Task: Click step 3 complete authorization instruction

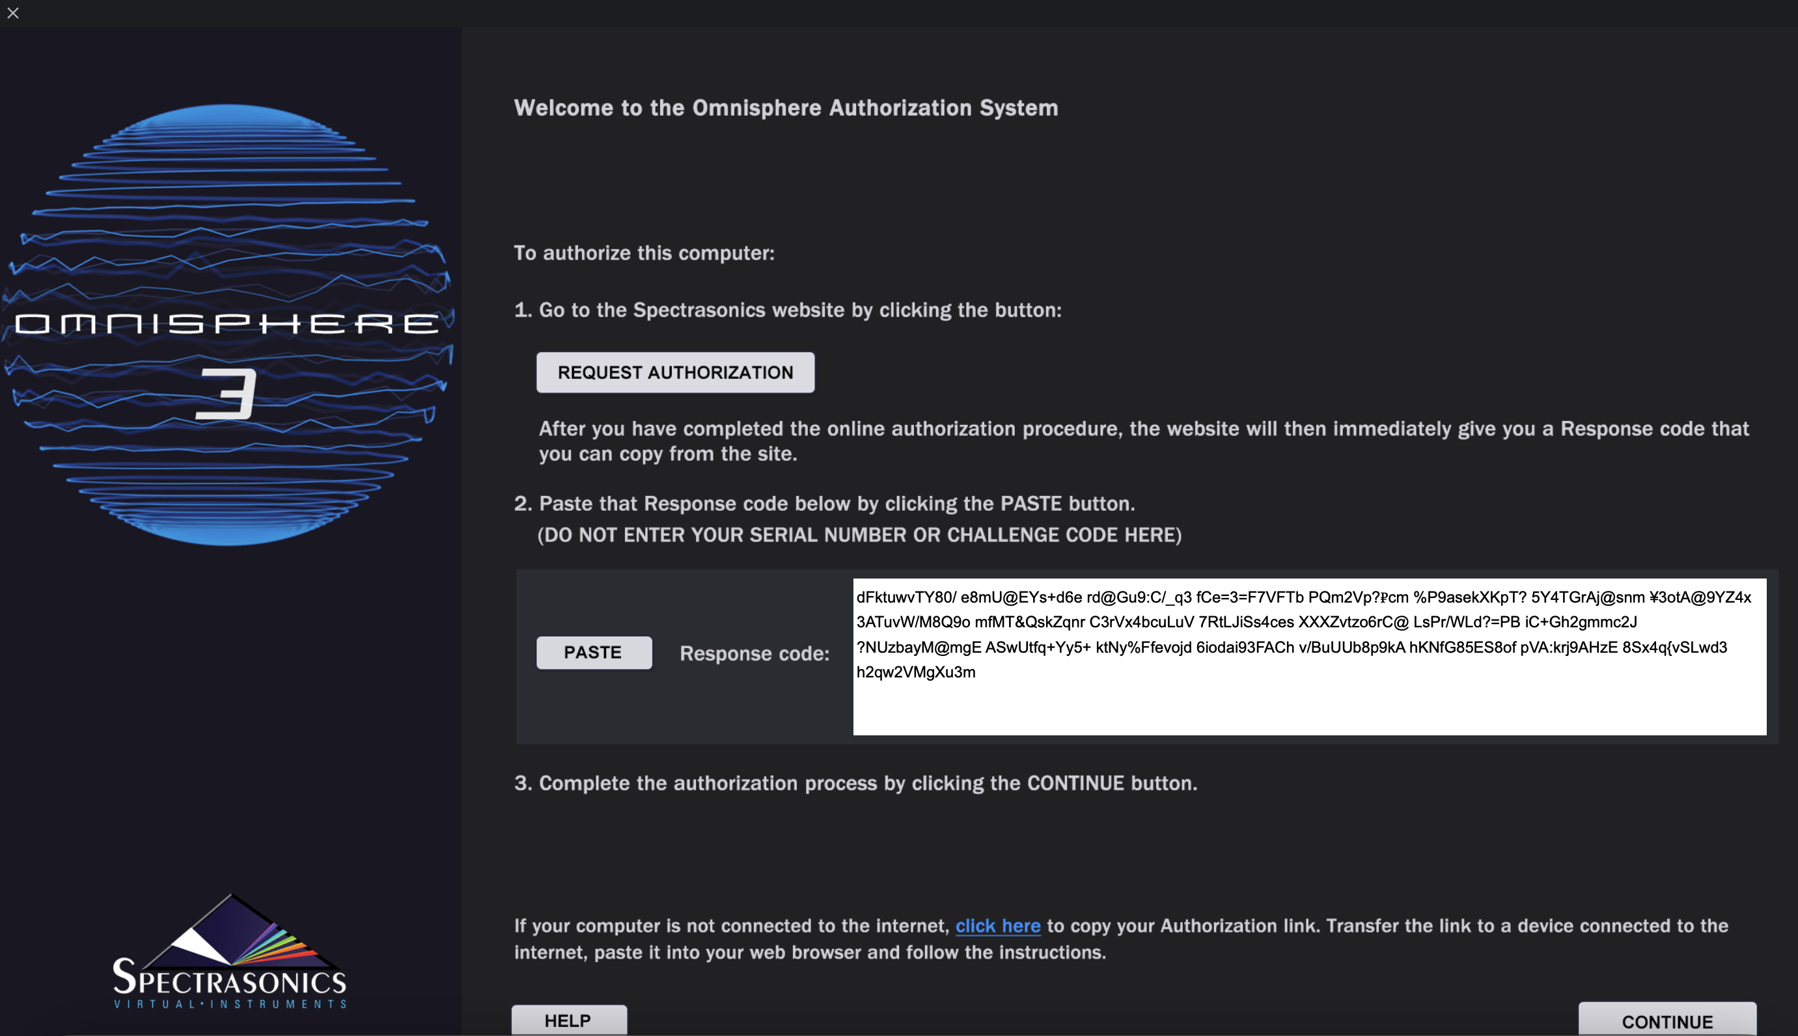Action: (855, 783)
